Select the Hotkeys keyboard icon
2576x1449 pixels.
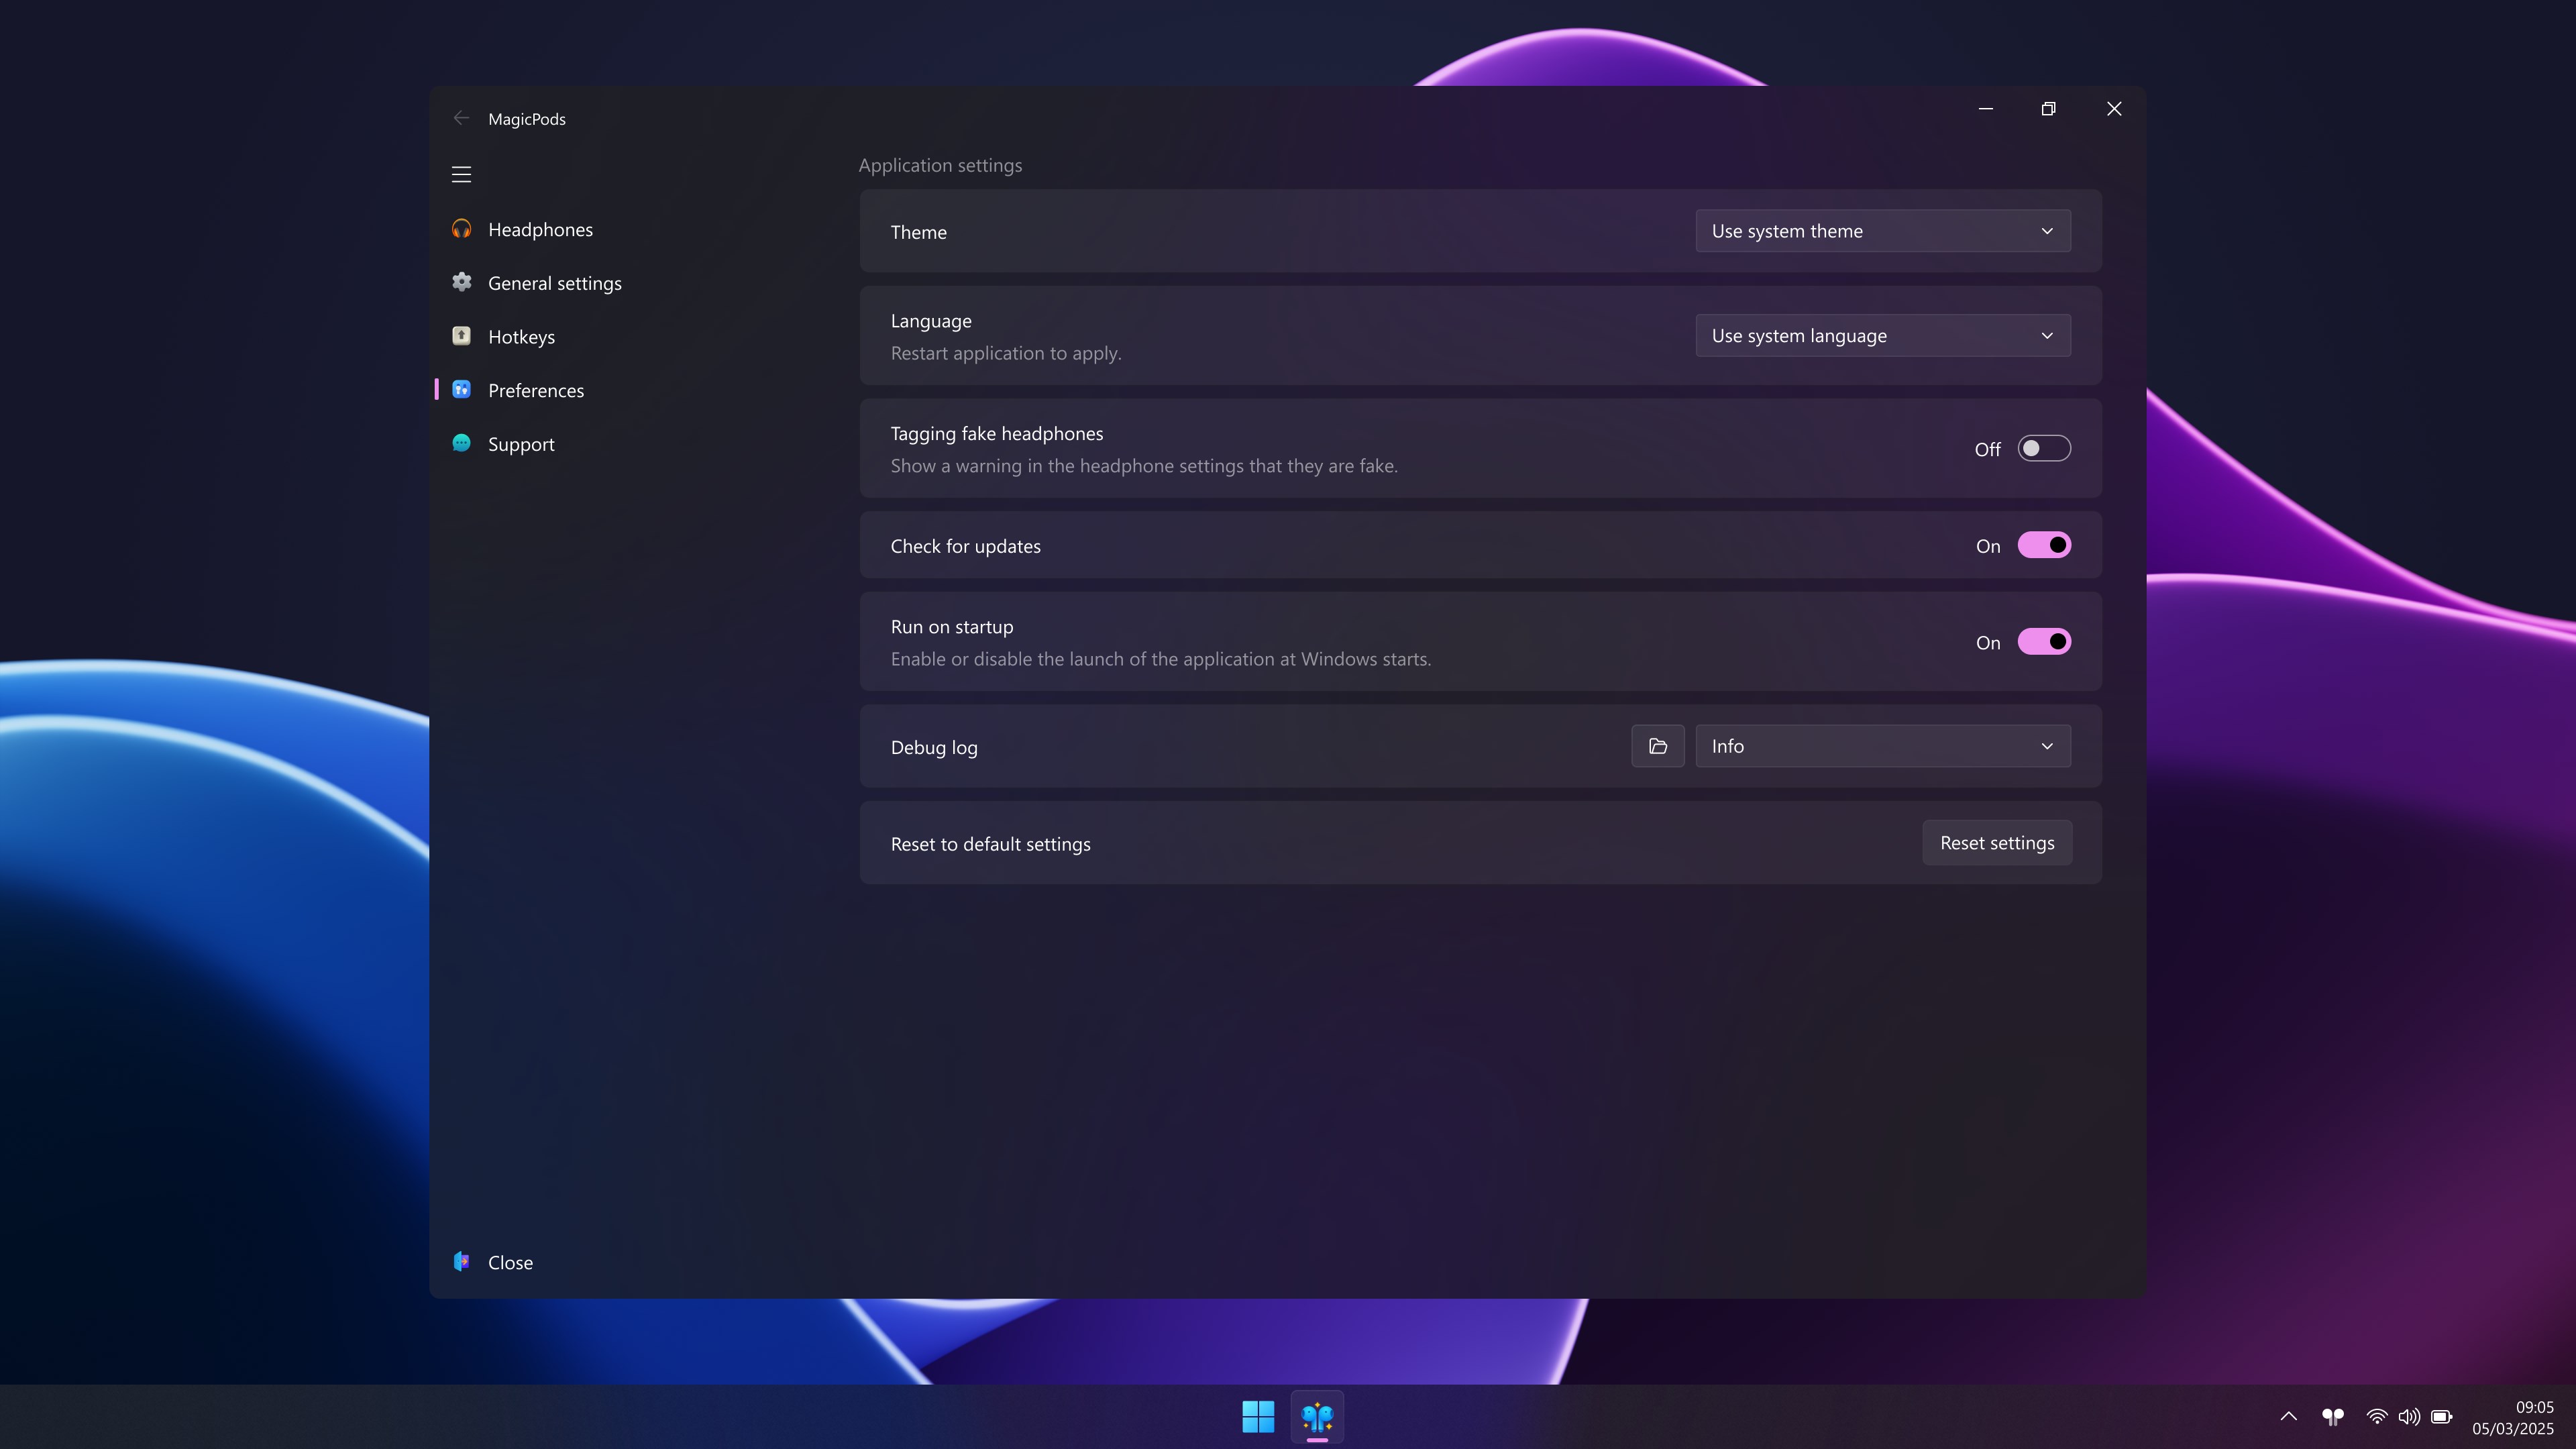(461, 336)
